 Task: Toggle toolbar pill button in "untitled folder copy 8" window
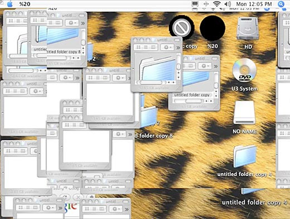(x=82, y=16)
